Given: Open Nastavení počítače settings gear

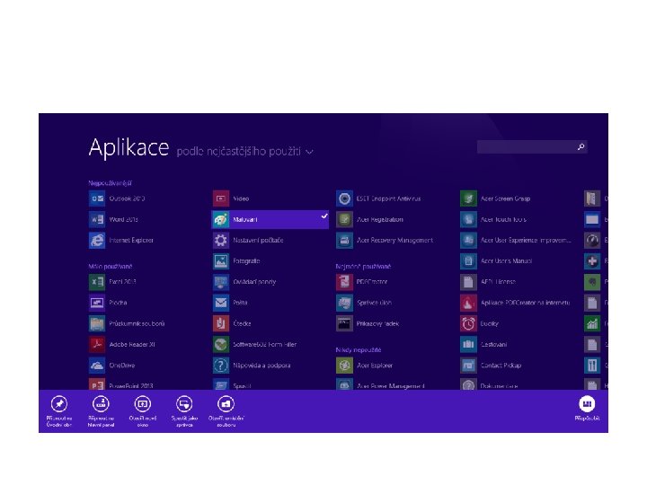Looking at the screenshot, I should (x=221, y=240).
